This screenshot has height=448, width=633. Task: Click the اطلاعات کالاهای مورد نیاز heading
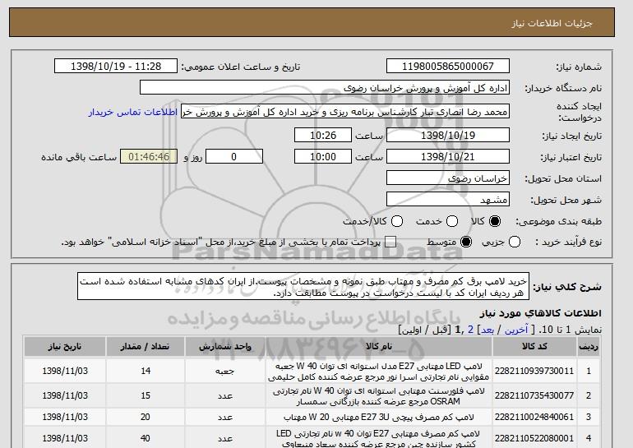(x=541, y=313)
